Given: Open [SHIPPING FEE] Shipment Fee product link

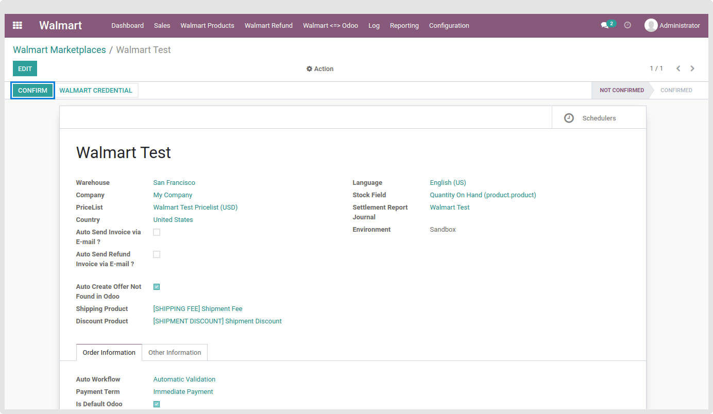Looking at the screenshot, I should (198, 309).
